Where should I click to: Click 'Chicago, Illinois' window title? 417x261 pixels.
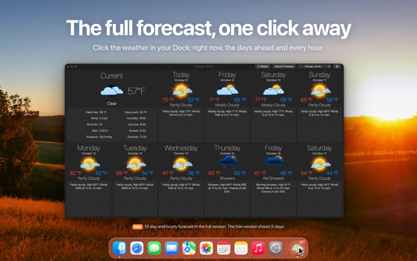[204, 66]
